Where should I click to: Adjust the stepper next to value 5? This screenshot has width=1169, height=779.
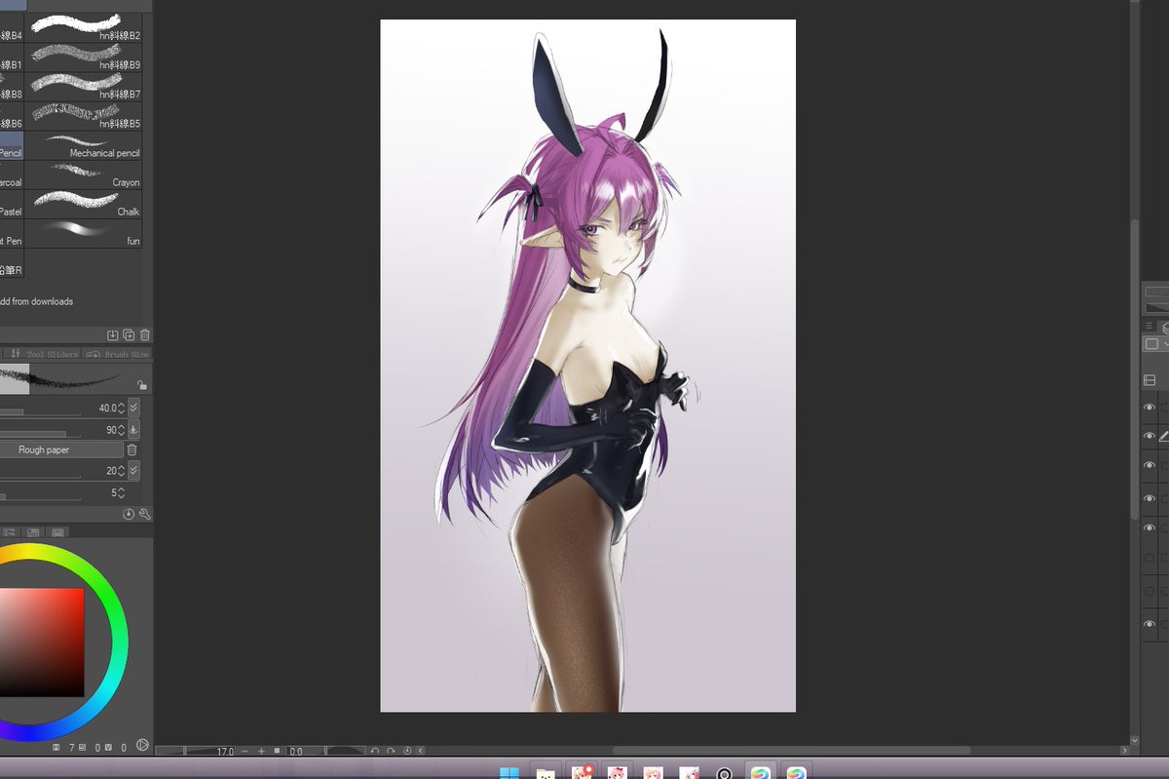121,493
